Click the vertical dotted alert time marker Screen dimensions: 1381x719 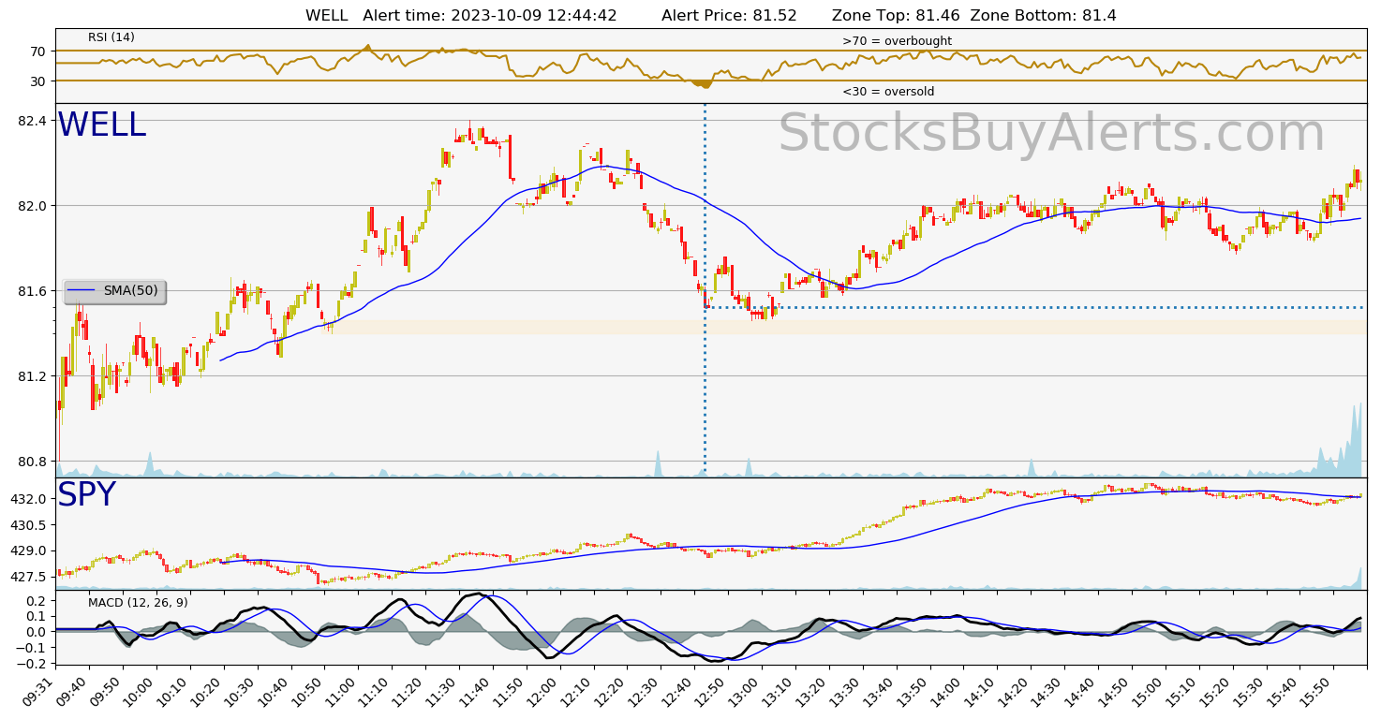pyautogui.click(x=705, y=290)
